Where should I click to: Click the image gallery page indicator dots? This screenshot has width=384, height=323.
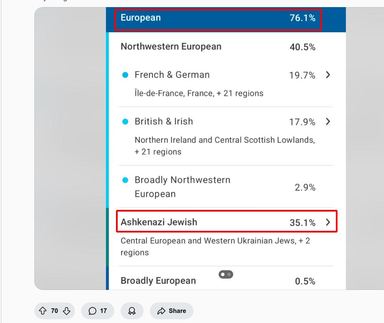(x=226, y=274)
